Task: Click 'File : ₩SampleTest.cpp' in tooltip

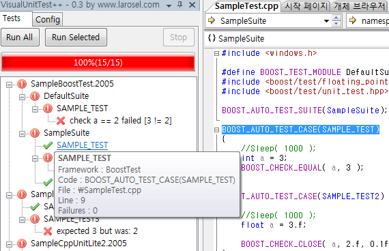Action: (100, 190)
